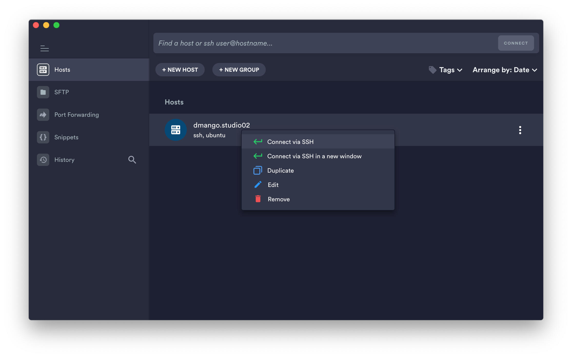Open the Snippets braces icon
This screenshot has height=358, width=572.
[43, 137]
